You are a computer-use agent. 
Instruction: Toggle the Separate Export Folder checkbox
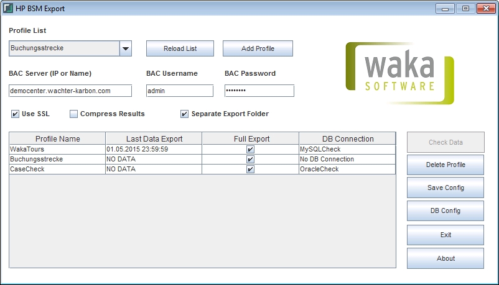(x=184, y=114)
